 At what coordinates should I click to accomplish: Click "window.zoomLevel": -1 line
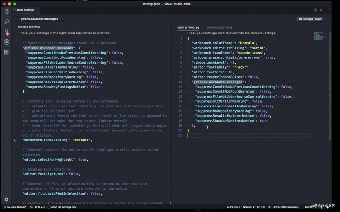point(214,63)
